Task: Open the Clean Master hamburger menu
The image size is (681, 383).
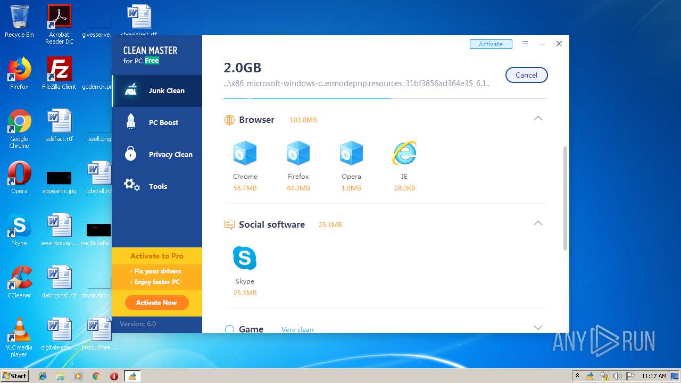Action: click(x=525, y=44)
